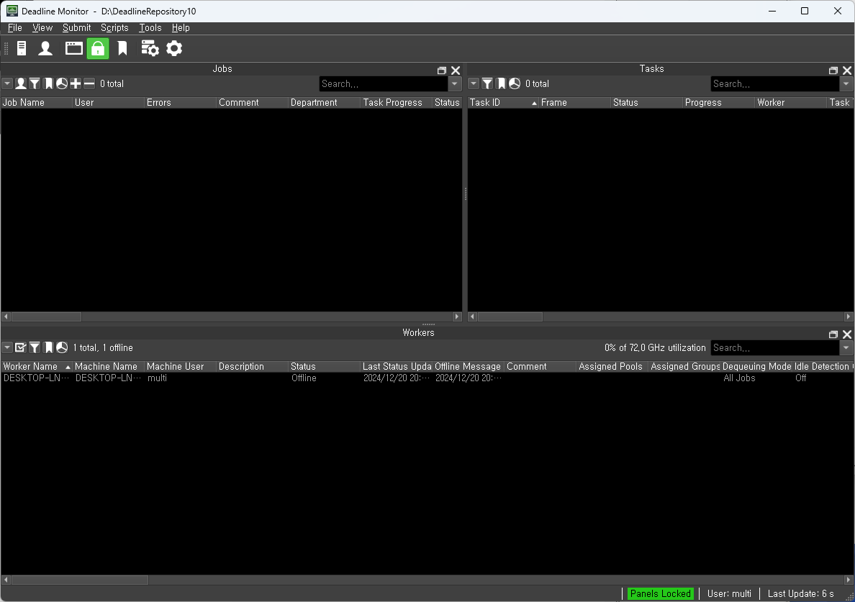Click the 'multi' machine user cell
855x602 pixels.
(x=180, y=378)
